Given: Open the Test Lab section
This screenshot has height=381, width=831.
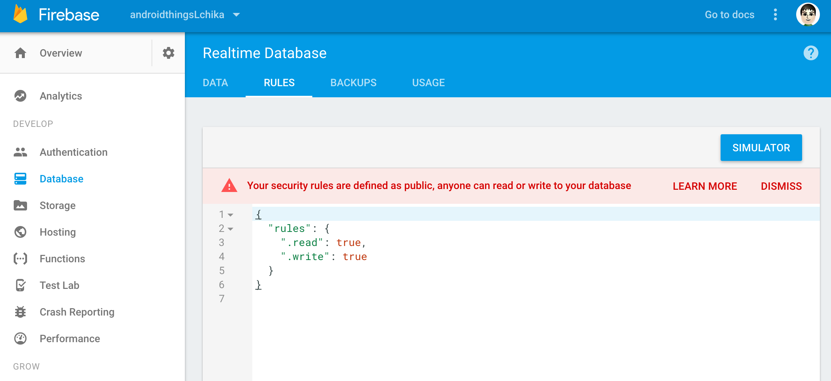Looking at the screenshot, I should coord(59,285).
